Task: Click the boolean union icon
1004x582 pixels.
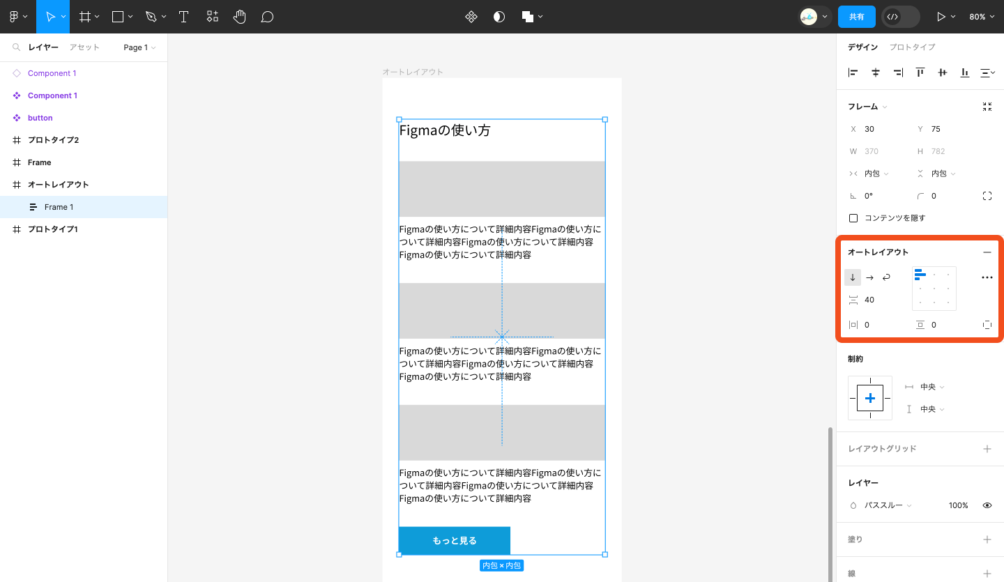Action: tap(528, 17)
